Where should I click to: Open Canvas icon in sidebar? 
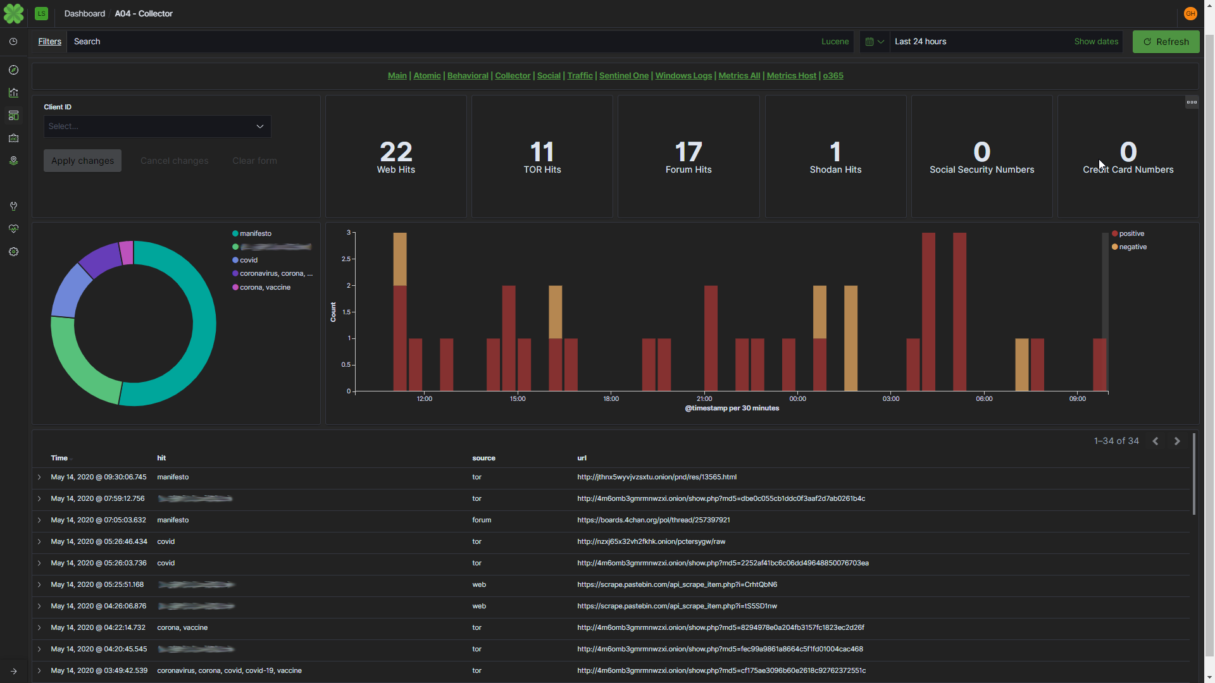(x=13, y=138)
